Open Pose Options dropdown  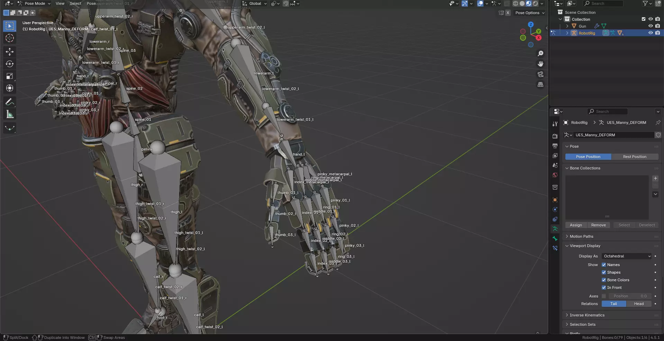530,13
